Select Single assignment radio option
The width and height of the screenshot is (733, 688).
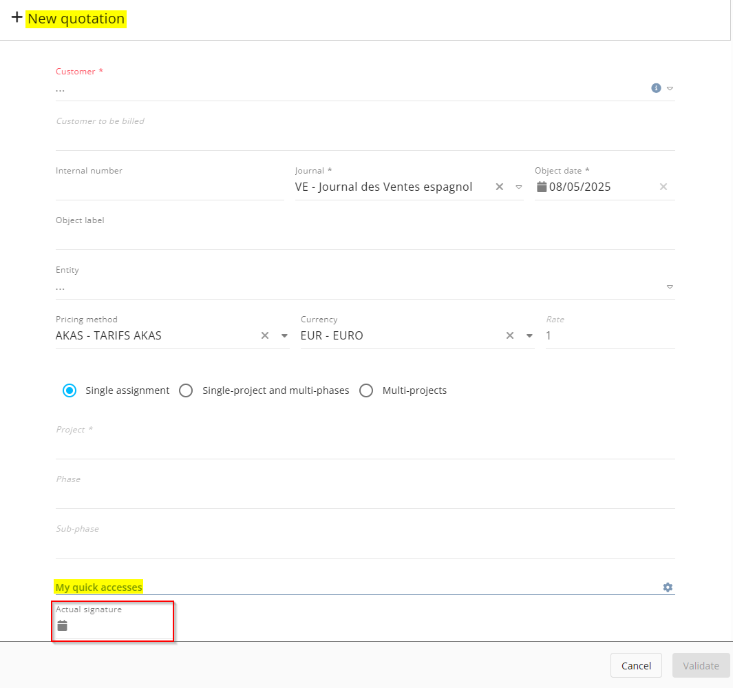[70, 390]
